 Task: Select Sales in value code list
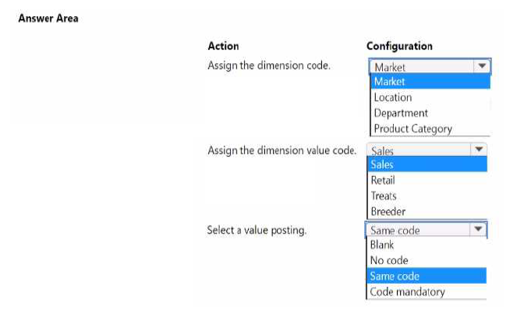pos(427,164)
